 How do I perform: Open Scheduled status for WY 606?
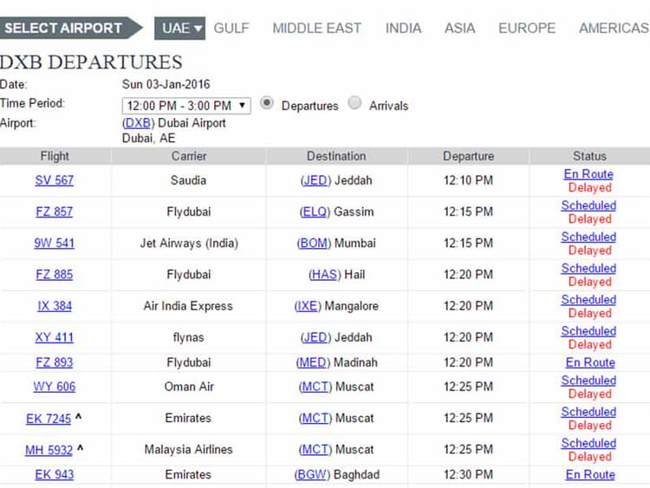click(x=588, y=381)
